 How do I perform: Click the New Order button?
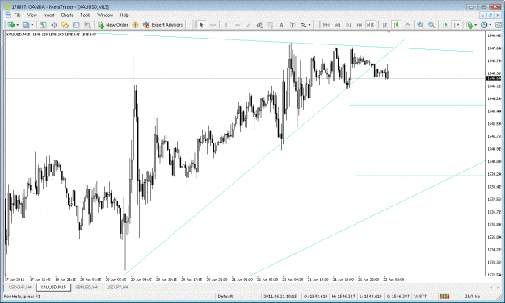[x=113, y=25]
